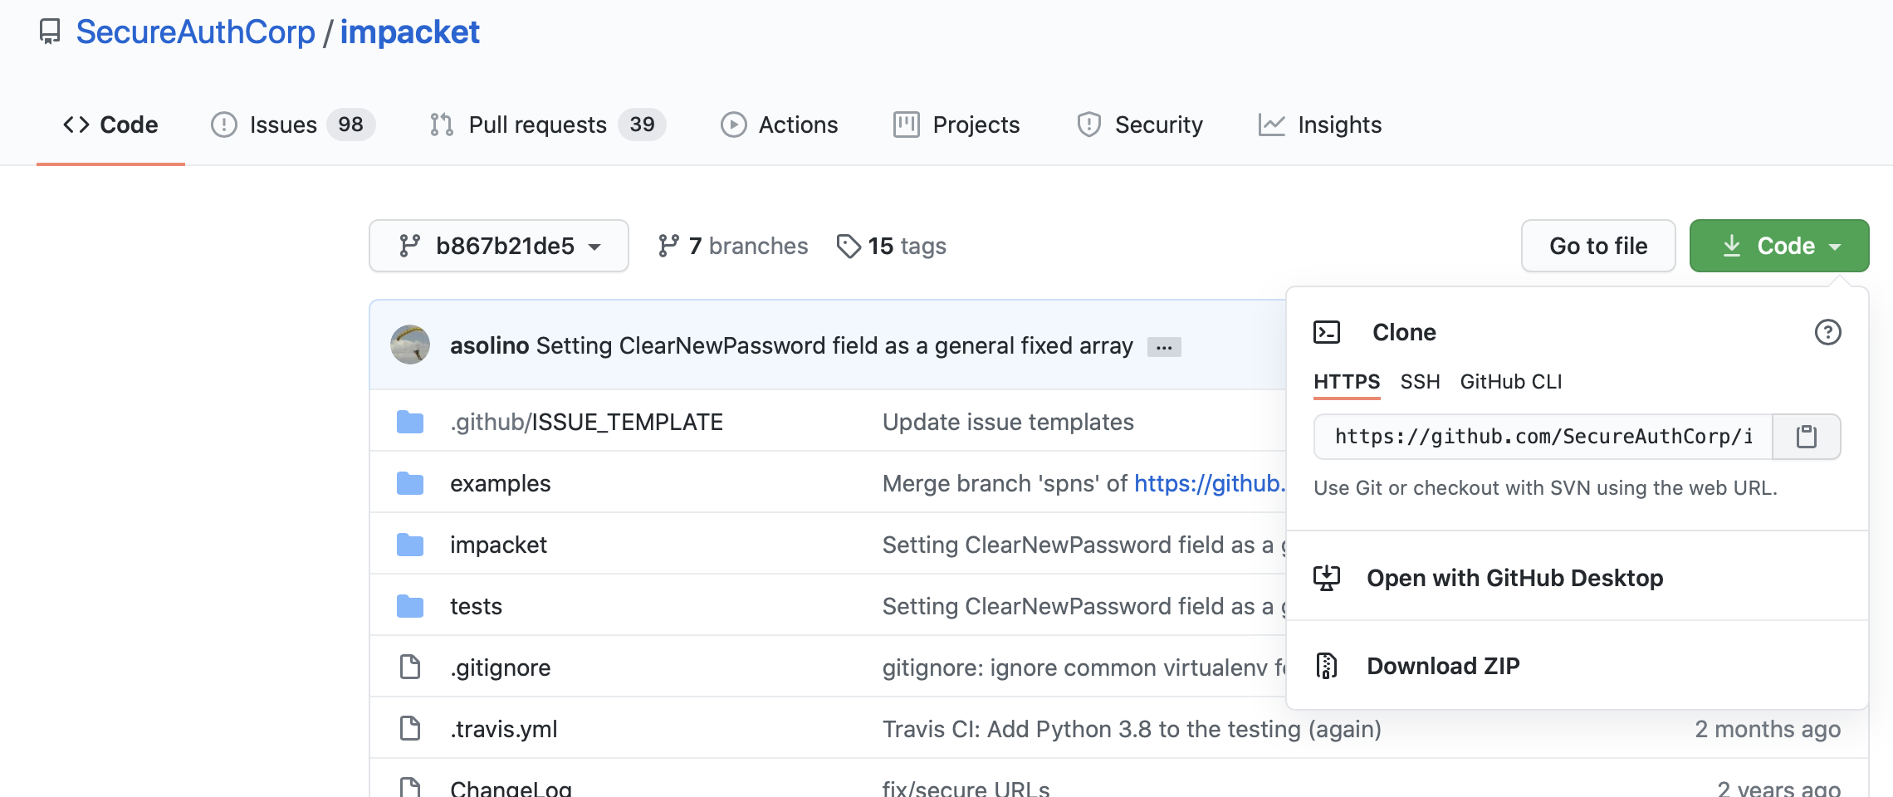Image resolution: width=1893 pixels, height=797 pixels.
Task: Click the file icon for .gitignore
Action: click(410, 667)
